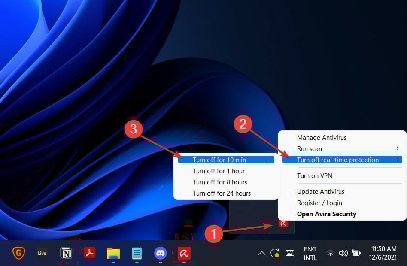Choose Turn off for 10 min
The width and height of the screenshot is (407, 266).
[220, 160]
